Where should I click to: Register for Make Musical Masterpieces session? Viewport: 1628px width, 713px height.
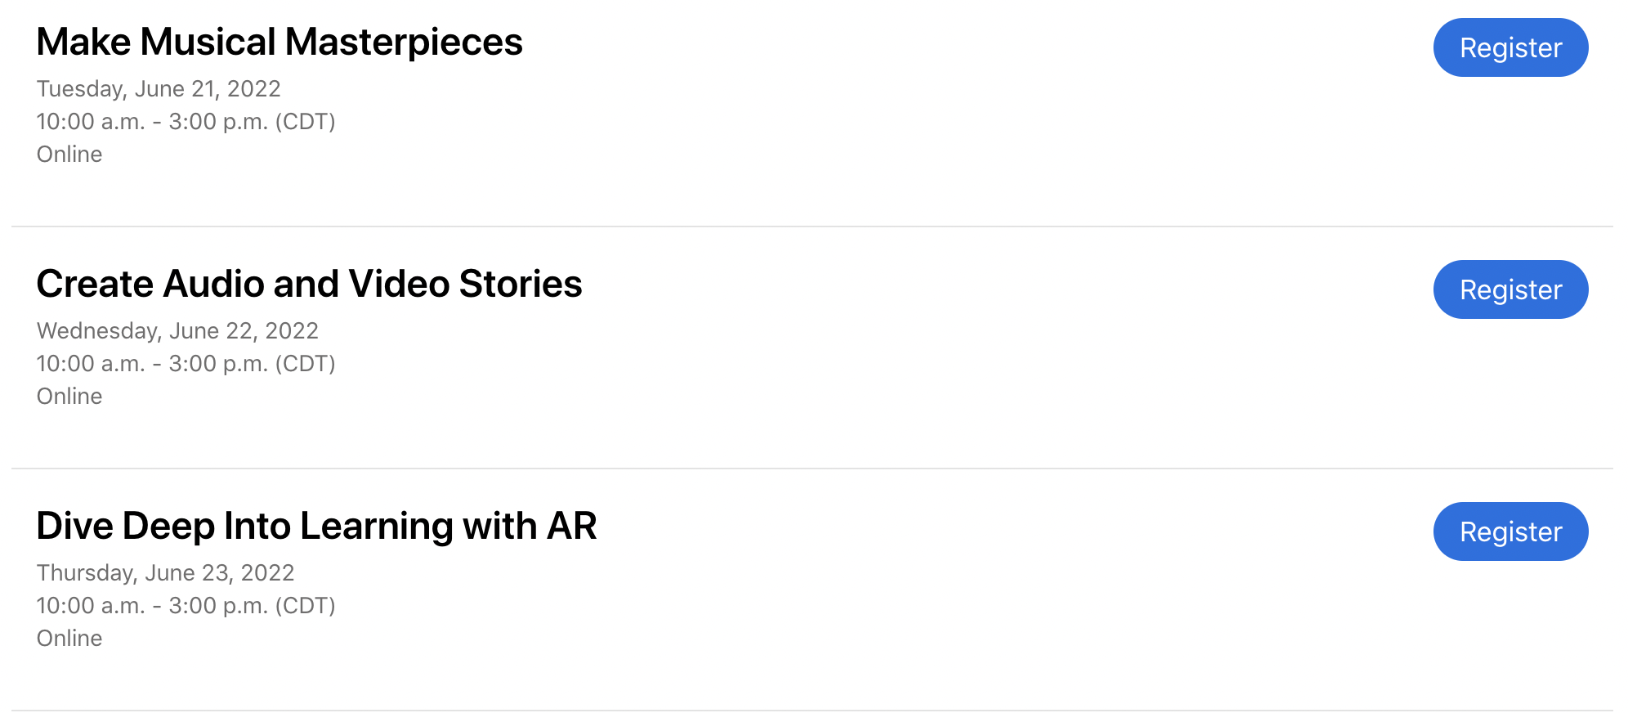click(1510, 47)
